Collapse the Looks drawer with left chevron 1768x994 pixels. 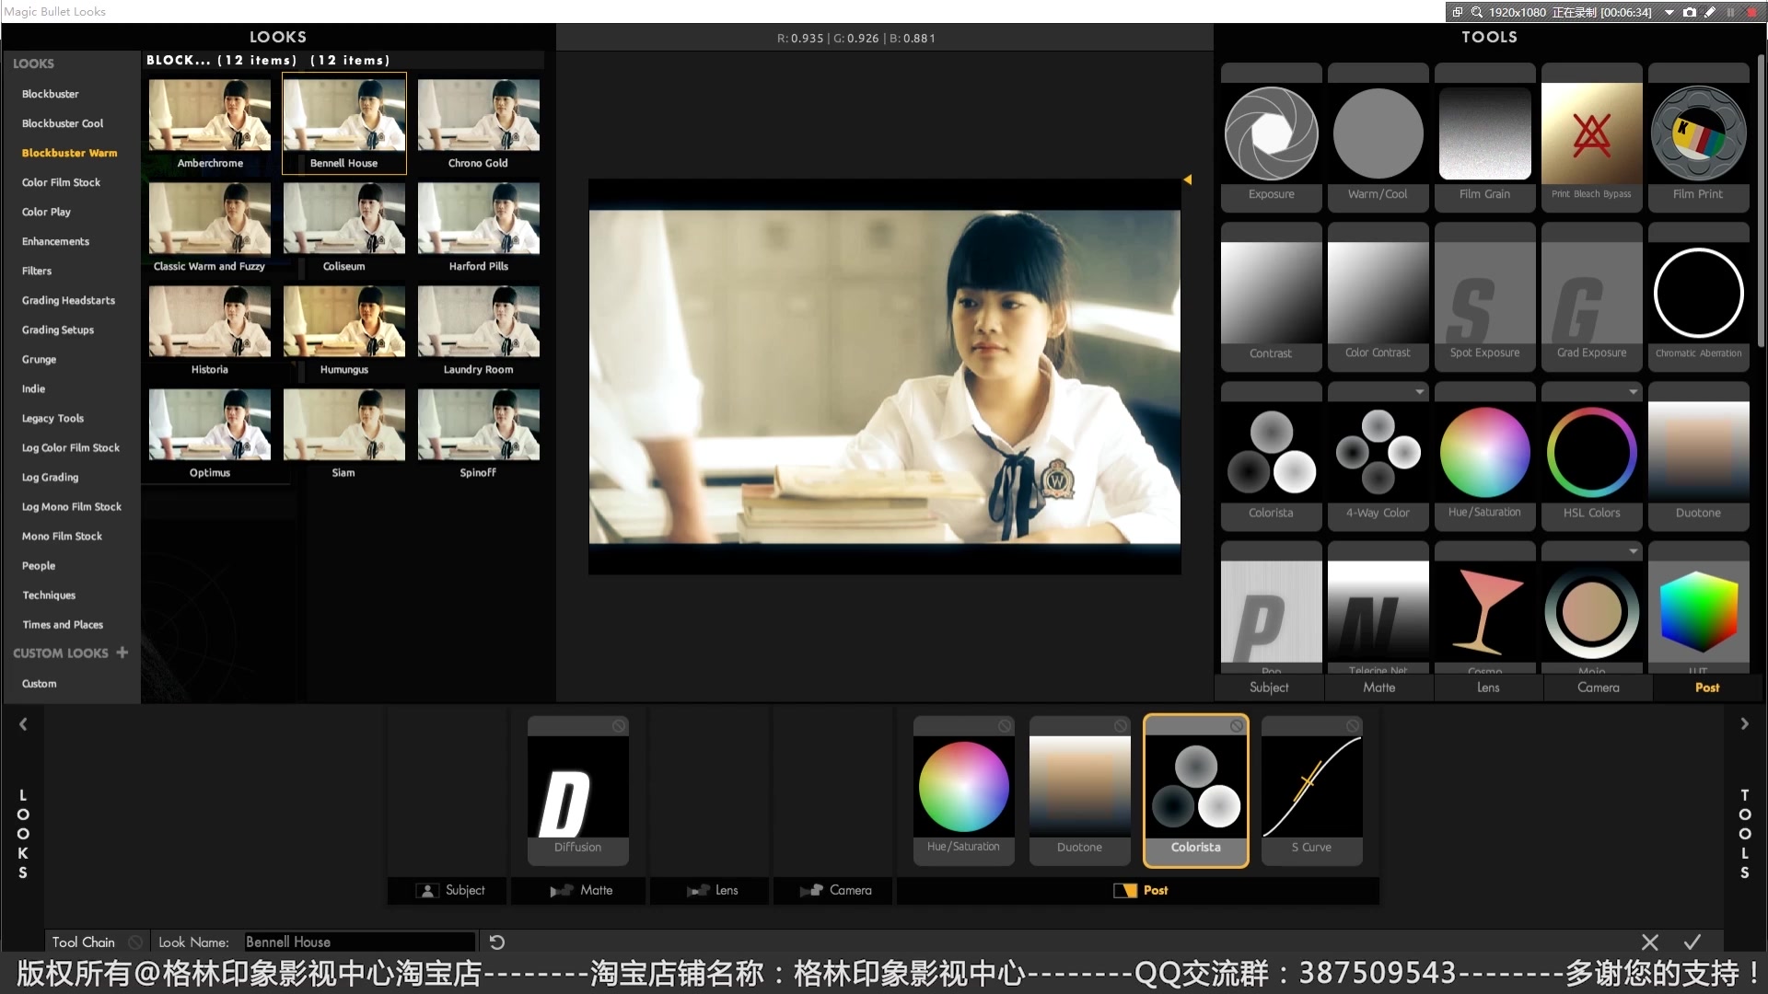(x=23, y=724)
